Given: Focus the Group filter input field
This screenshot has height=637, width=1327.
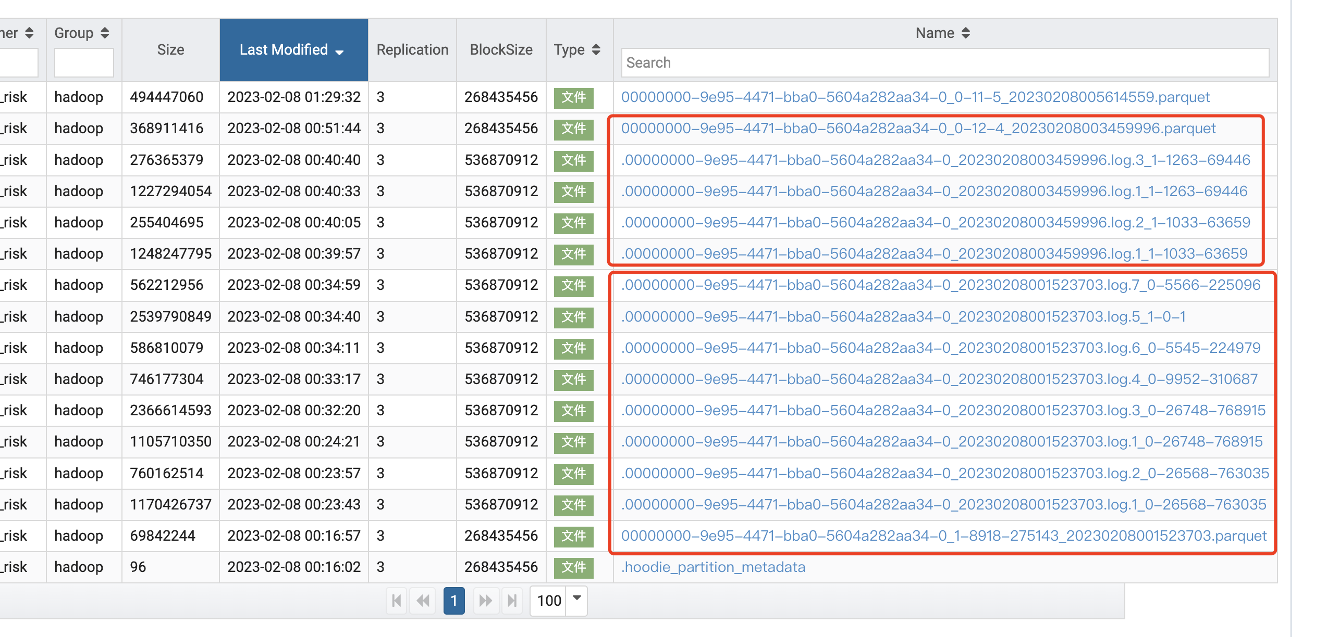Looking at the screenshot, I should tap(83, 62).
